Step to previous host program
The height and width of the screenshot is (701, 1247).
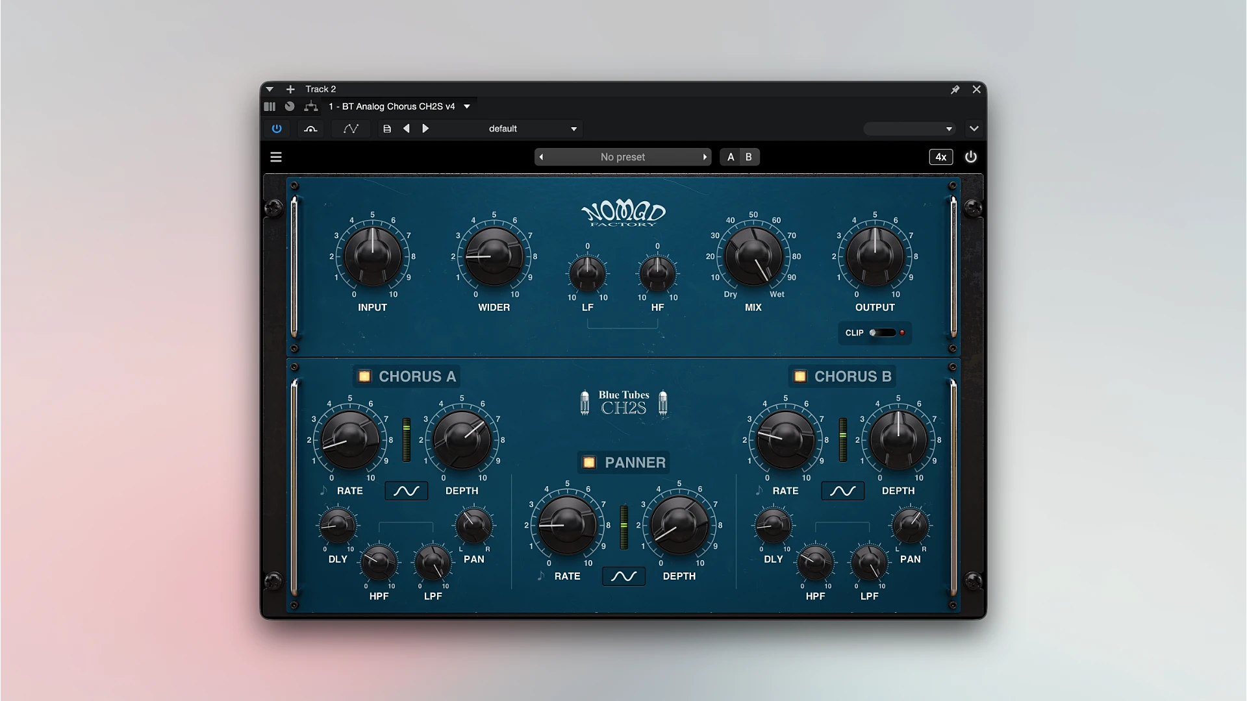point(407,129)
